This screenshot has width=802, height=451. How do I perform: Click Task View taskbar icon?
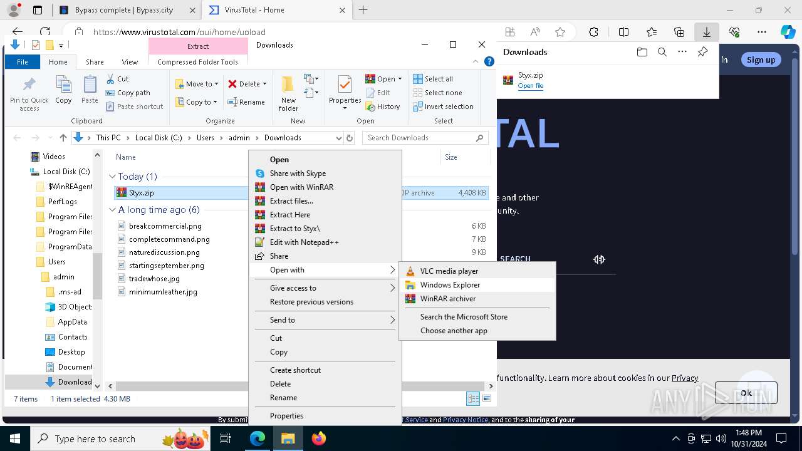[226, 438]
